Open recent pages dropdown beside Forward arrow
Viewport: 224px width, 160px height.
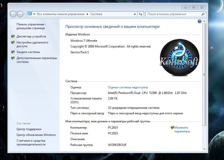pyautogui.click(x=25, y=14)
